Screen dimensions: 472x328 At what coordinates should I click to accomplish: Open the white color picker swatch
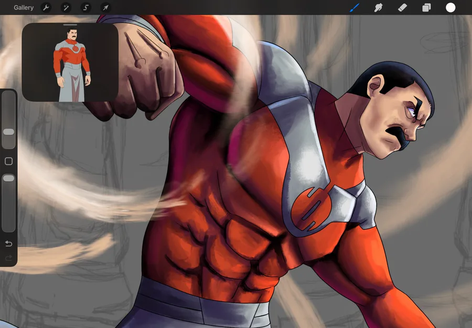pyautogui.click(x=450, y=7)
